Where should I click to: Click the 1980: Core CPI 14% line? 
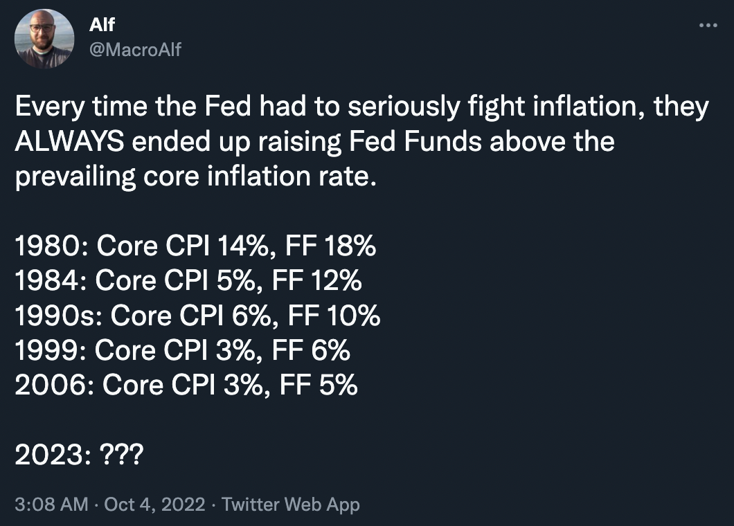coord(195,246)
